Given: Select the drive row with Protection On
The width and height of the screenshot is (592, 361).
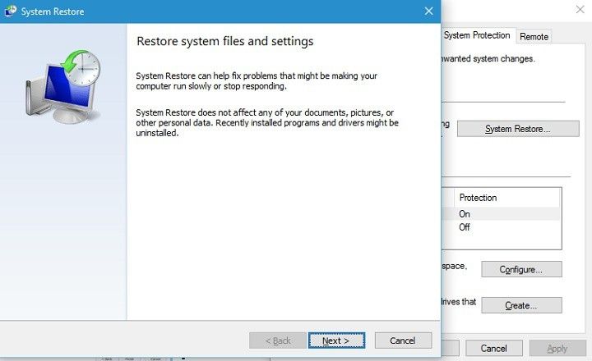Looking at the screenshot, I should click(501, 214).
